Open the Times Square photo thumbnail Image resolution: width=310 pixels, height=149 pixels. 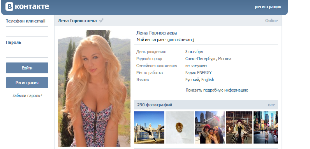[266, 127]
